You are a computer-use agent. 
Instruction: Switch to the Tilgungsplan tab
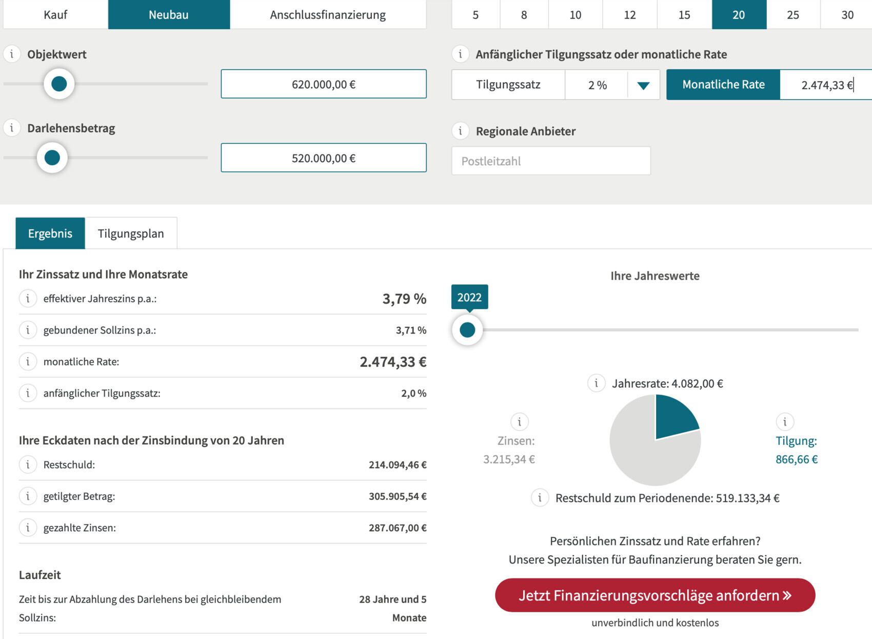click(x=131, y=234)
